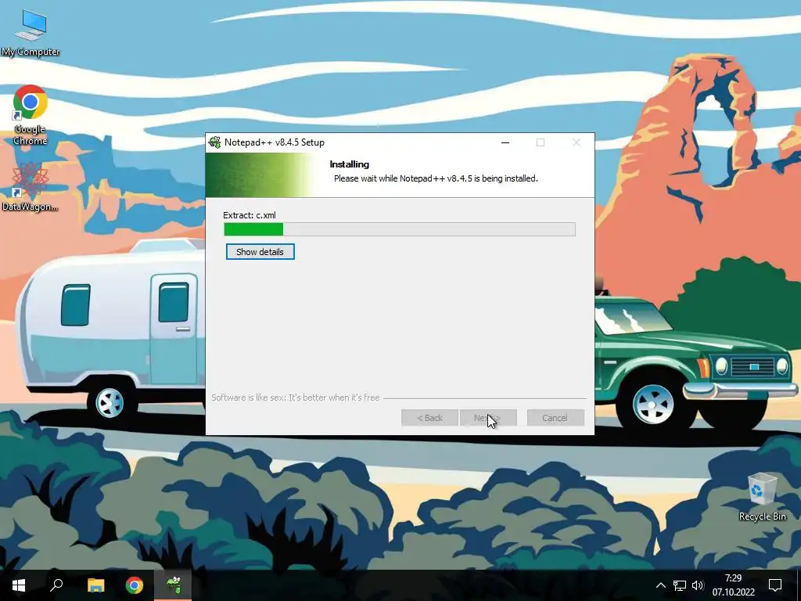
Task: Open the Windows Start menu
Action: click(x=19, y=585)
